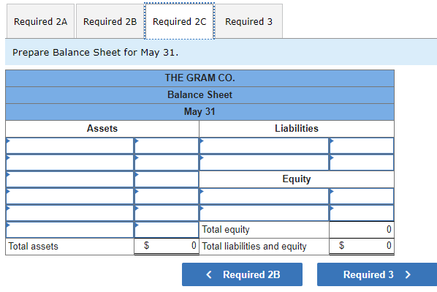Open second equity name dropdown above Total equity
The height and width of the screenshot is (292, 437).
point(264,213)
